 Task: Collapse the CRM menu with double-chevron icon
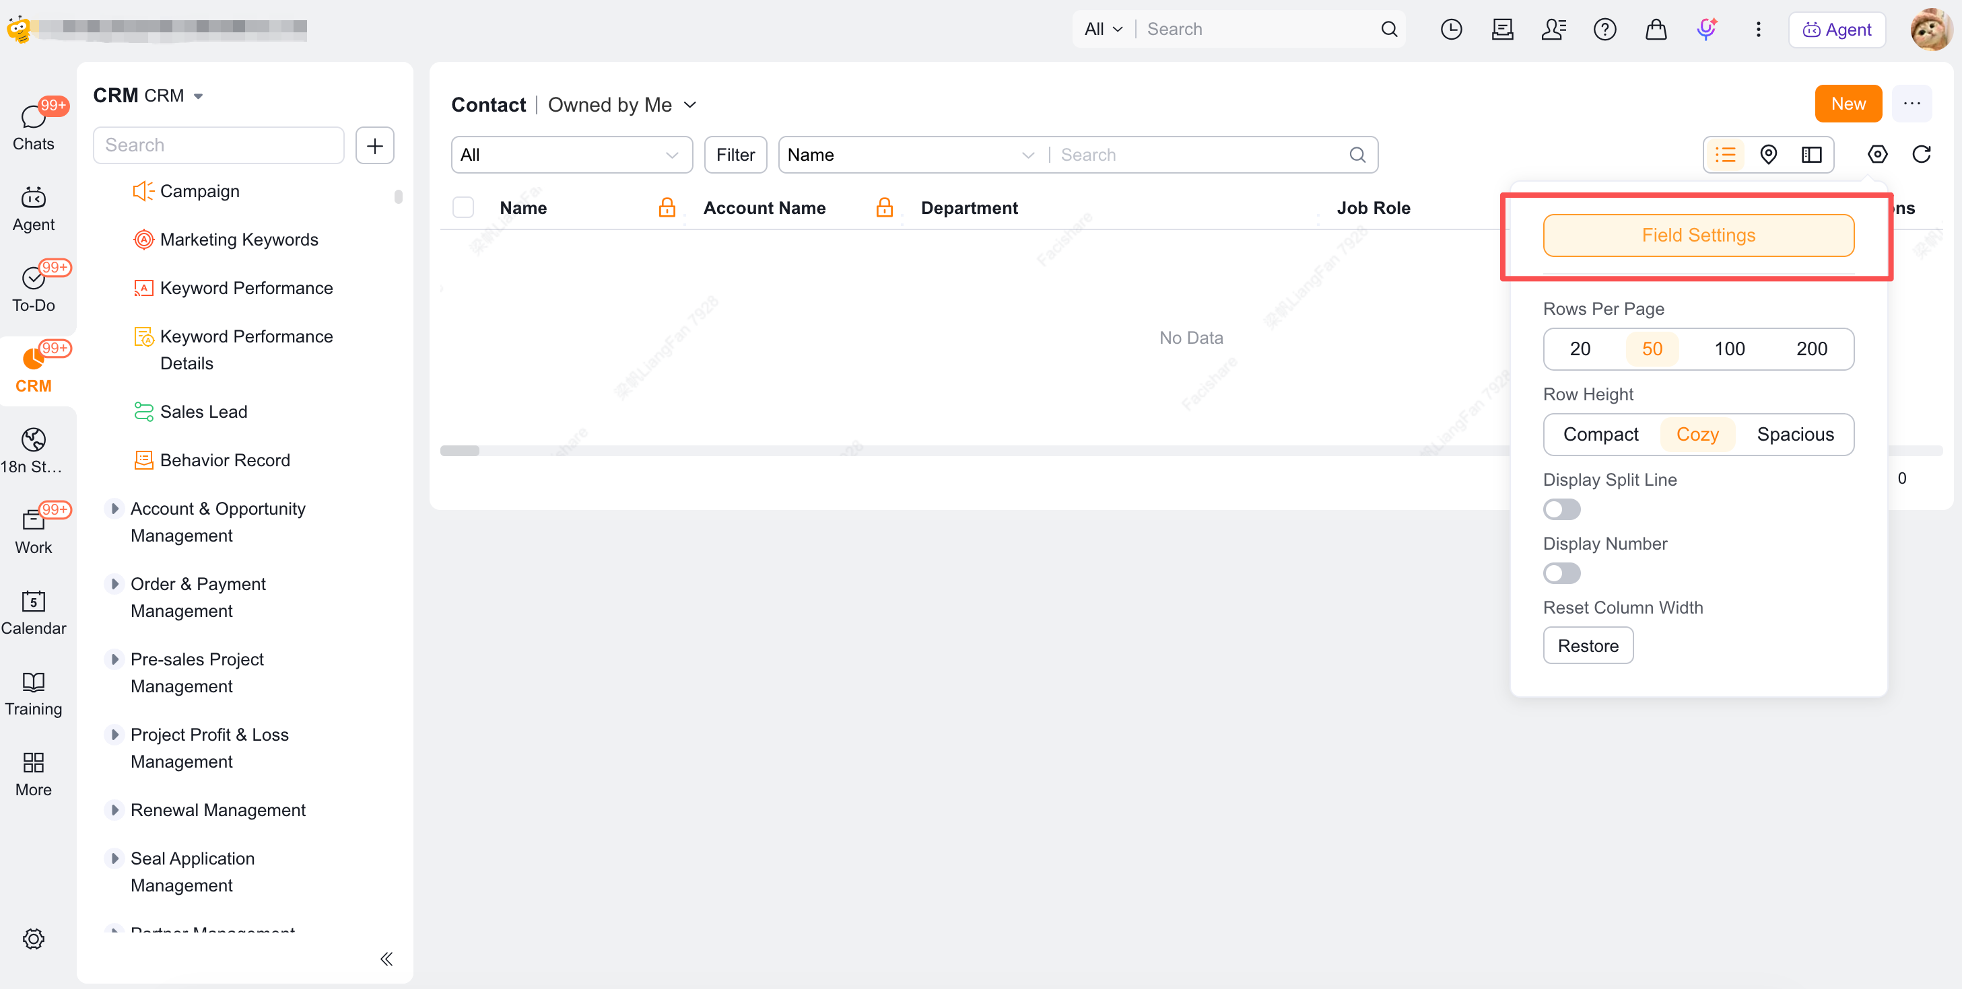coord(387,959)
